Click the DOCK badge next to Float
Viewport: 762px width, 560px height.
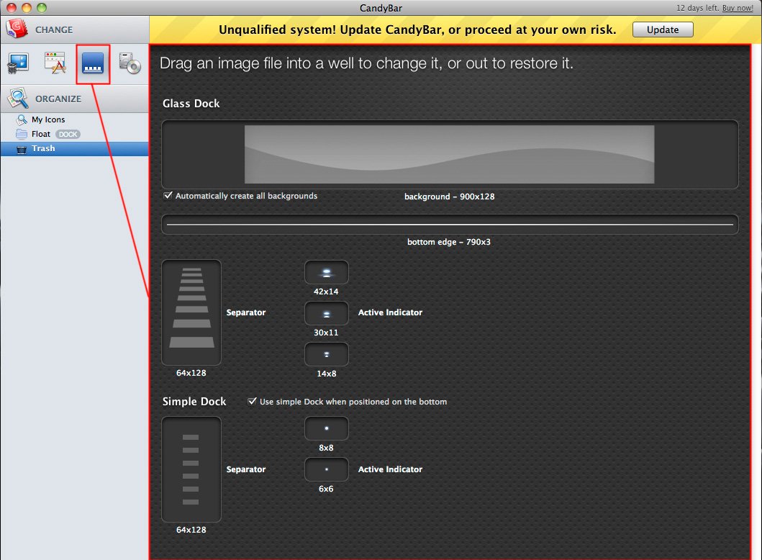click(x=68, y=134)
